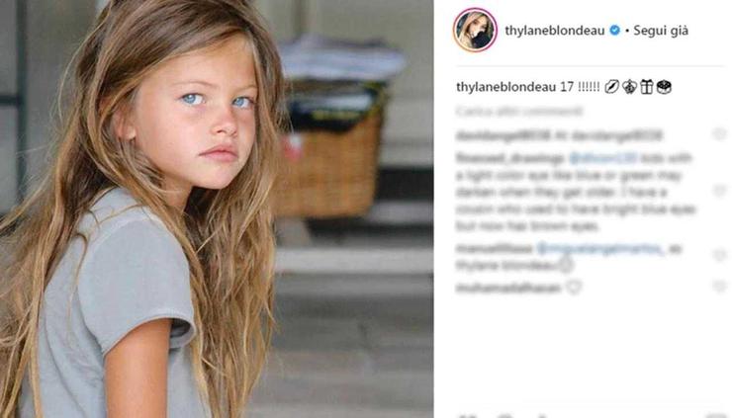Click the leaf emoji in caption
732x418 pixels.
pos(611,87)
